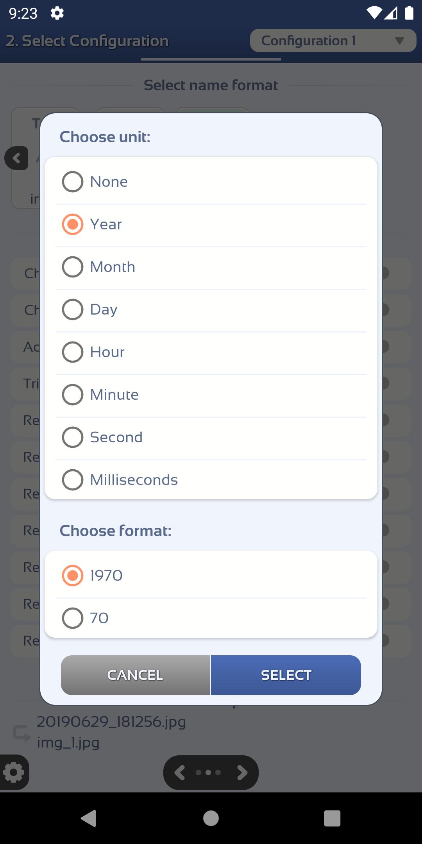Select the Month unit option

click(211, 267)
